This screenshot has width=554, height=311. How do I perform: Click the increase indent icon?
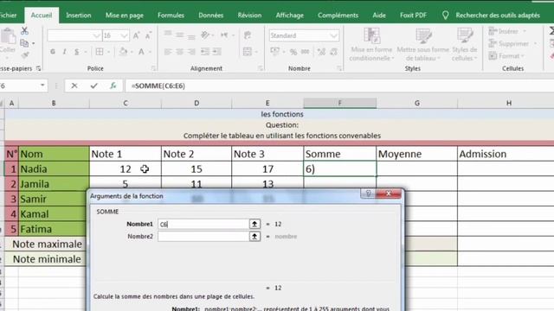[x=217, y=52]
